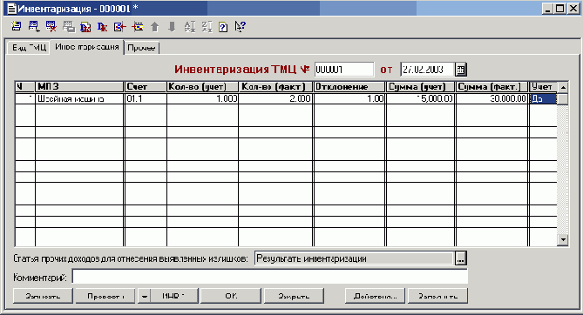The height and width of the screenshot is (315, 583).
Task: Click the context help pointer icon
Action: click(241, 27)
